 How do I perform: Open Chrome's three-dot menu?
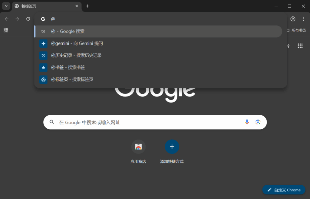coord(303,19)
